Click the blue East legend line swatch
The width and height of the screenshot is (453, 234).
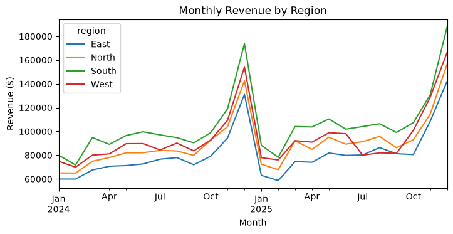coord(75,45)
